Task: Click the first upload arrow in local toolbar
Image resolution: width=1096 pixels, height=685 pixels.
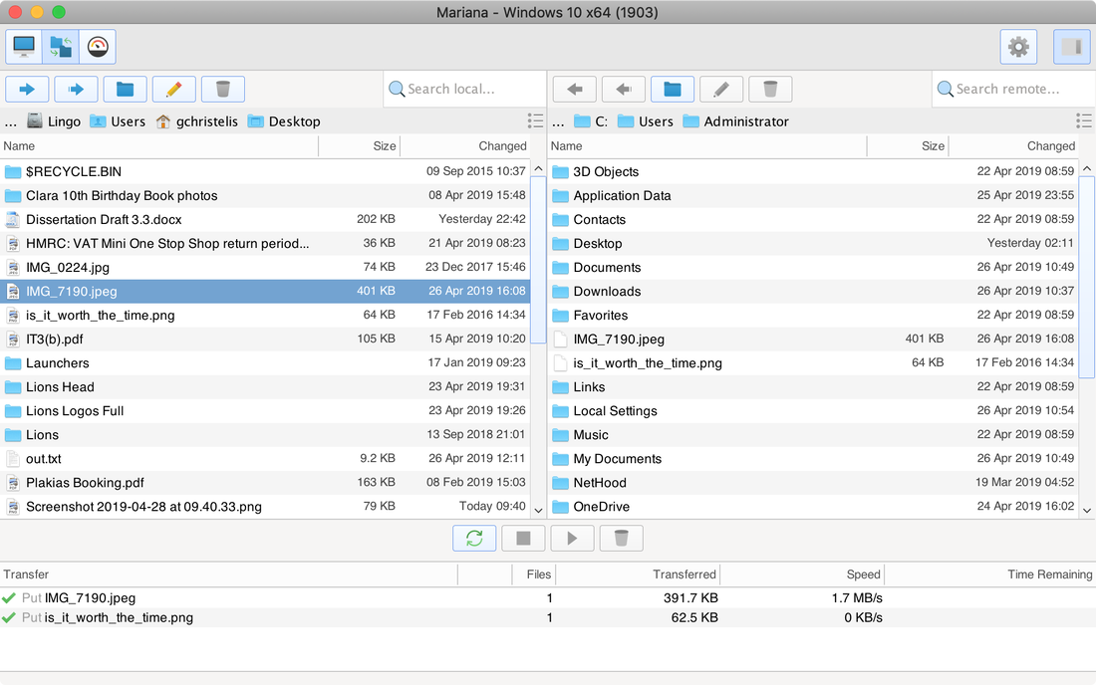Action: 27,89
